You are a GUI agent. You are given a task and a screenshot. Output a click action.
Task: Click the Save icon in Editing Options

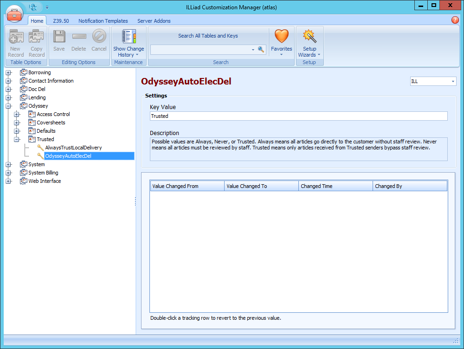tap(59, 36)
